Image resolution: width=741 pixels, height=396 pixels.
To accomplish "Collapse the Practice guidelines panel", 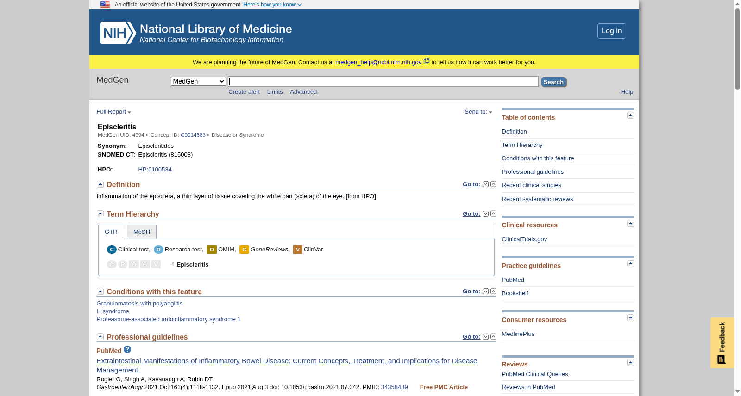I will pos(630,263).
